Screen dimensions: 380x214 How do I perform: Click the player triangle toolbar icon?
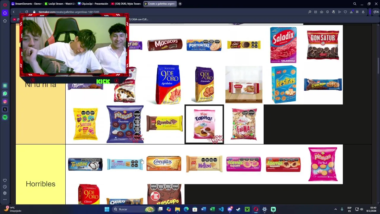[x=339, y=12]
